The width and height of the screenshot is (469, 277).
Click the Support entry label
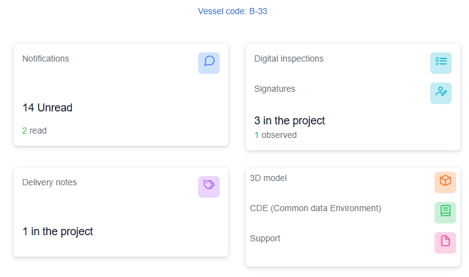click(265, 238)
